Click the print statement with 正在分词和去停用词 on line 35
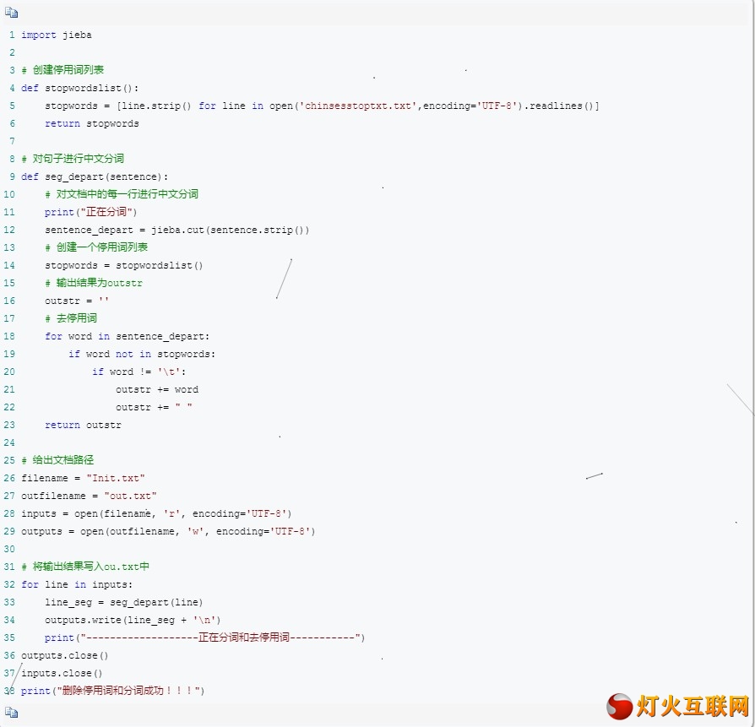 point(204,637)
